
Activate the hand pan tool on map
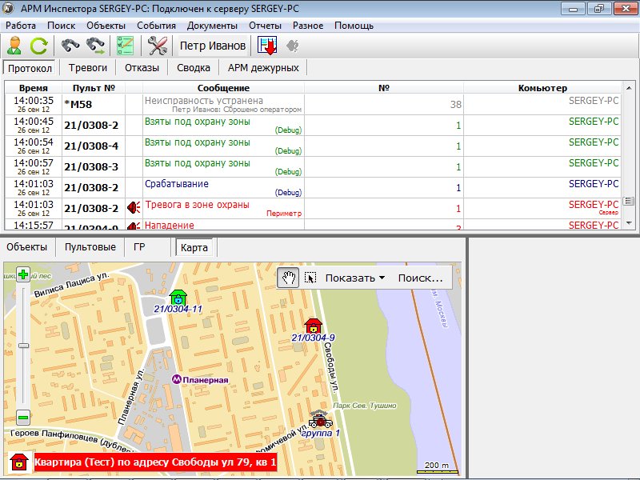tap(289, 278)
